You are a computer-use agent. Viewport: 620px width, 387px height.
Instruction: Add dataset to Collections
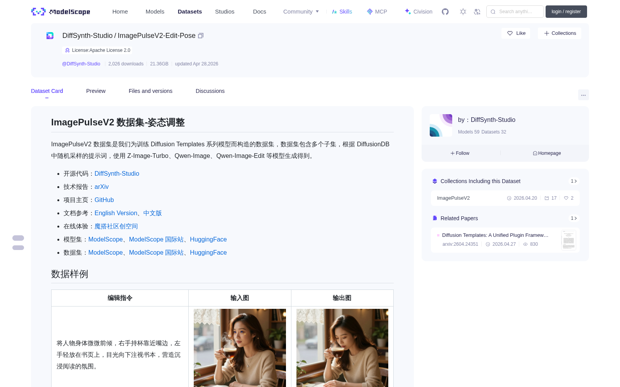coord(560,33)
